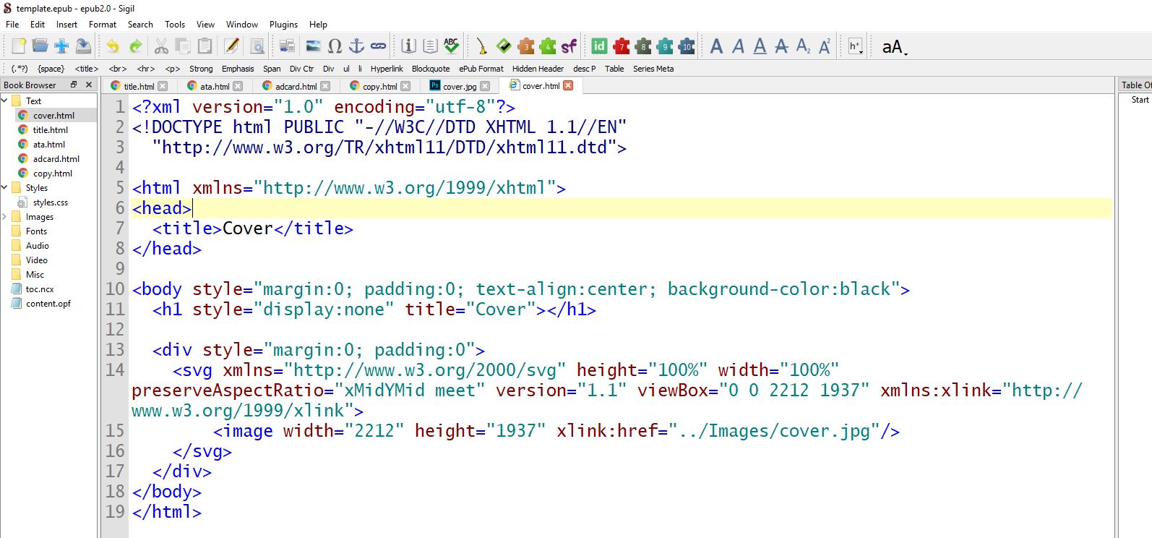
Task: Create a new book with the New icon
Action: pyautogui.click(x=19, y=46)
